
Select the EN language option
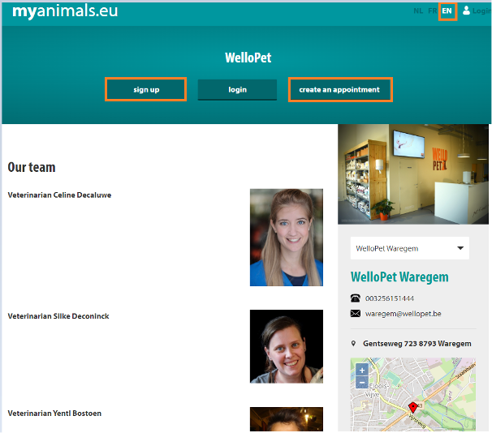[x=447, y=11]
